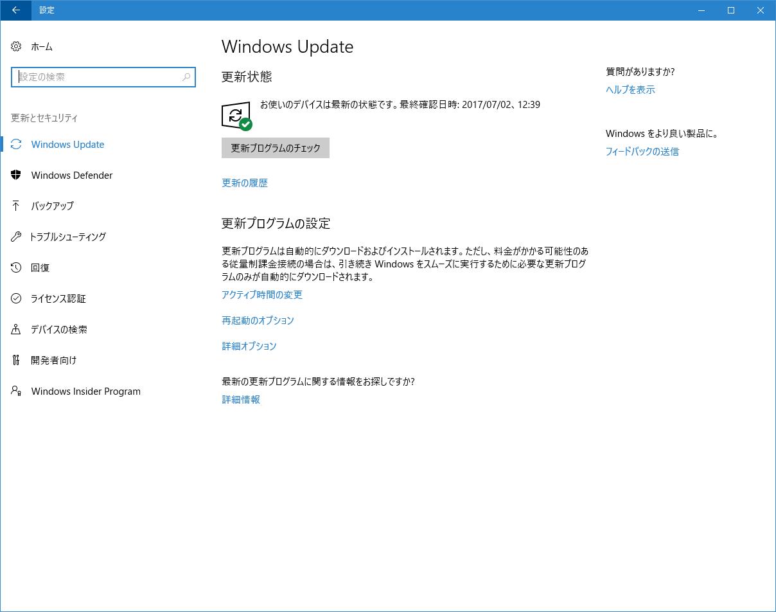Click the Home gear icon
Viewport: 776px width, 612px height.
coord(16,46)
